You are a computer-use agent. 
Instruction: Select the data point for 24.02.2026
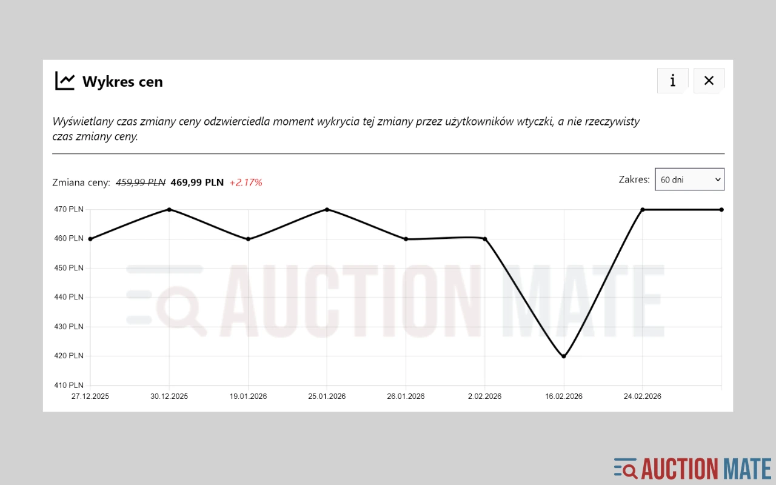click(x=643, y=210)
